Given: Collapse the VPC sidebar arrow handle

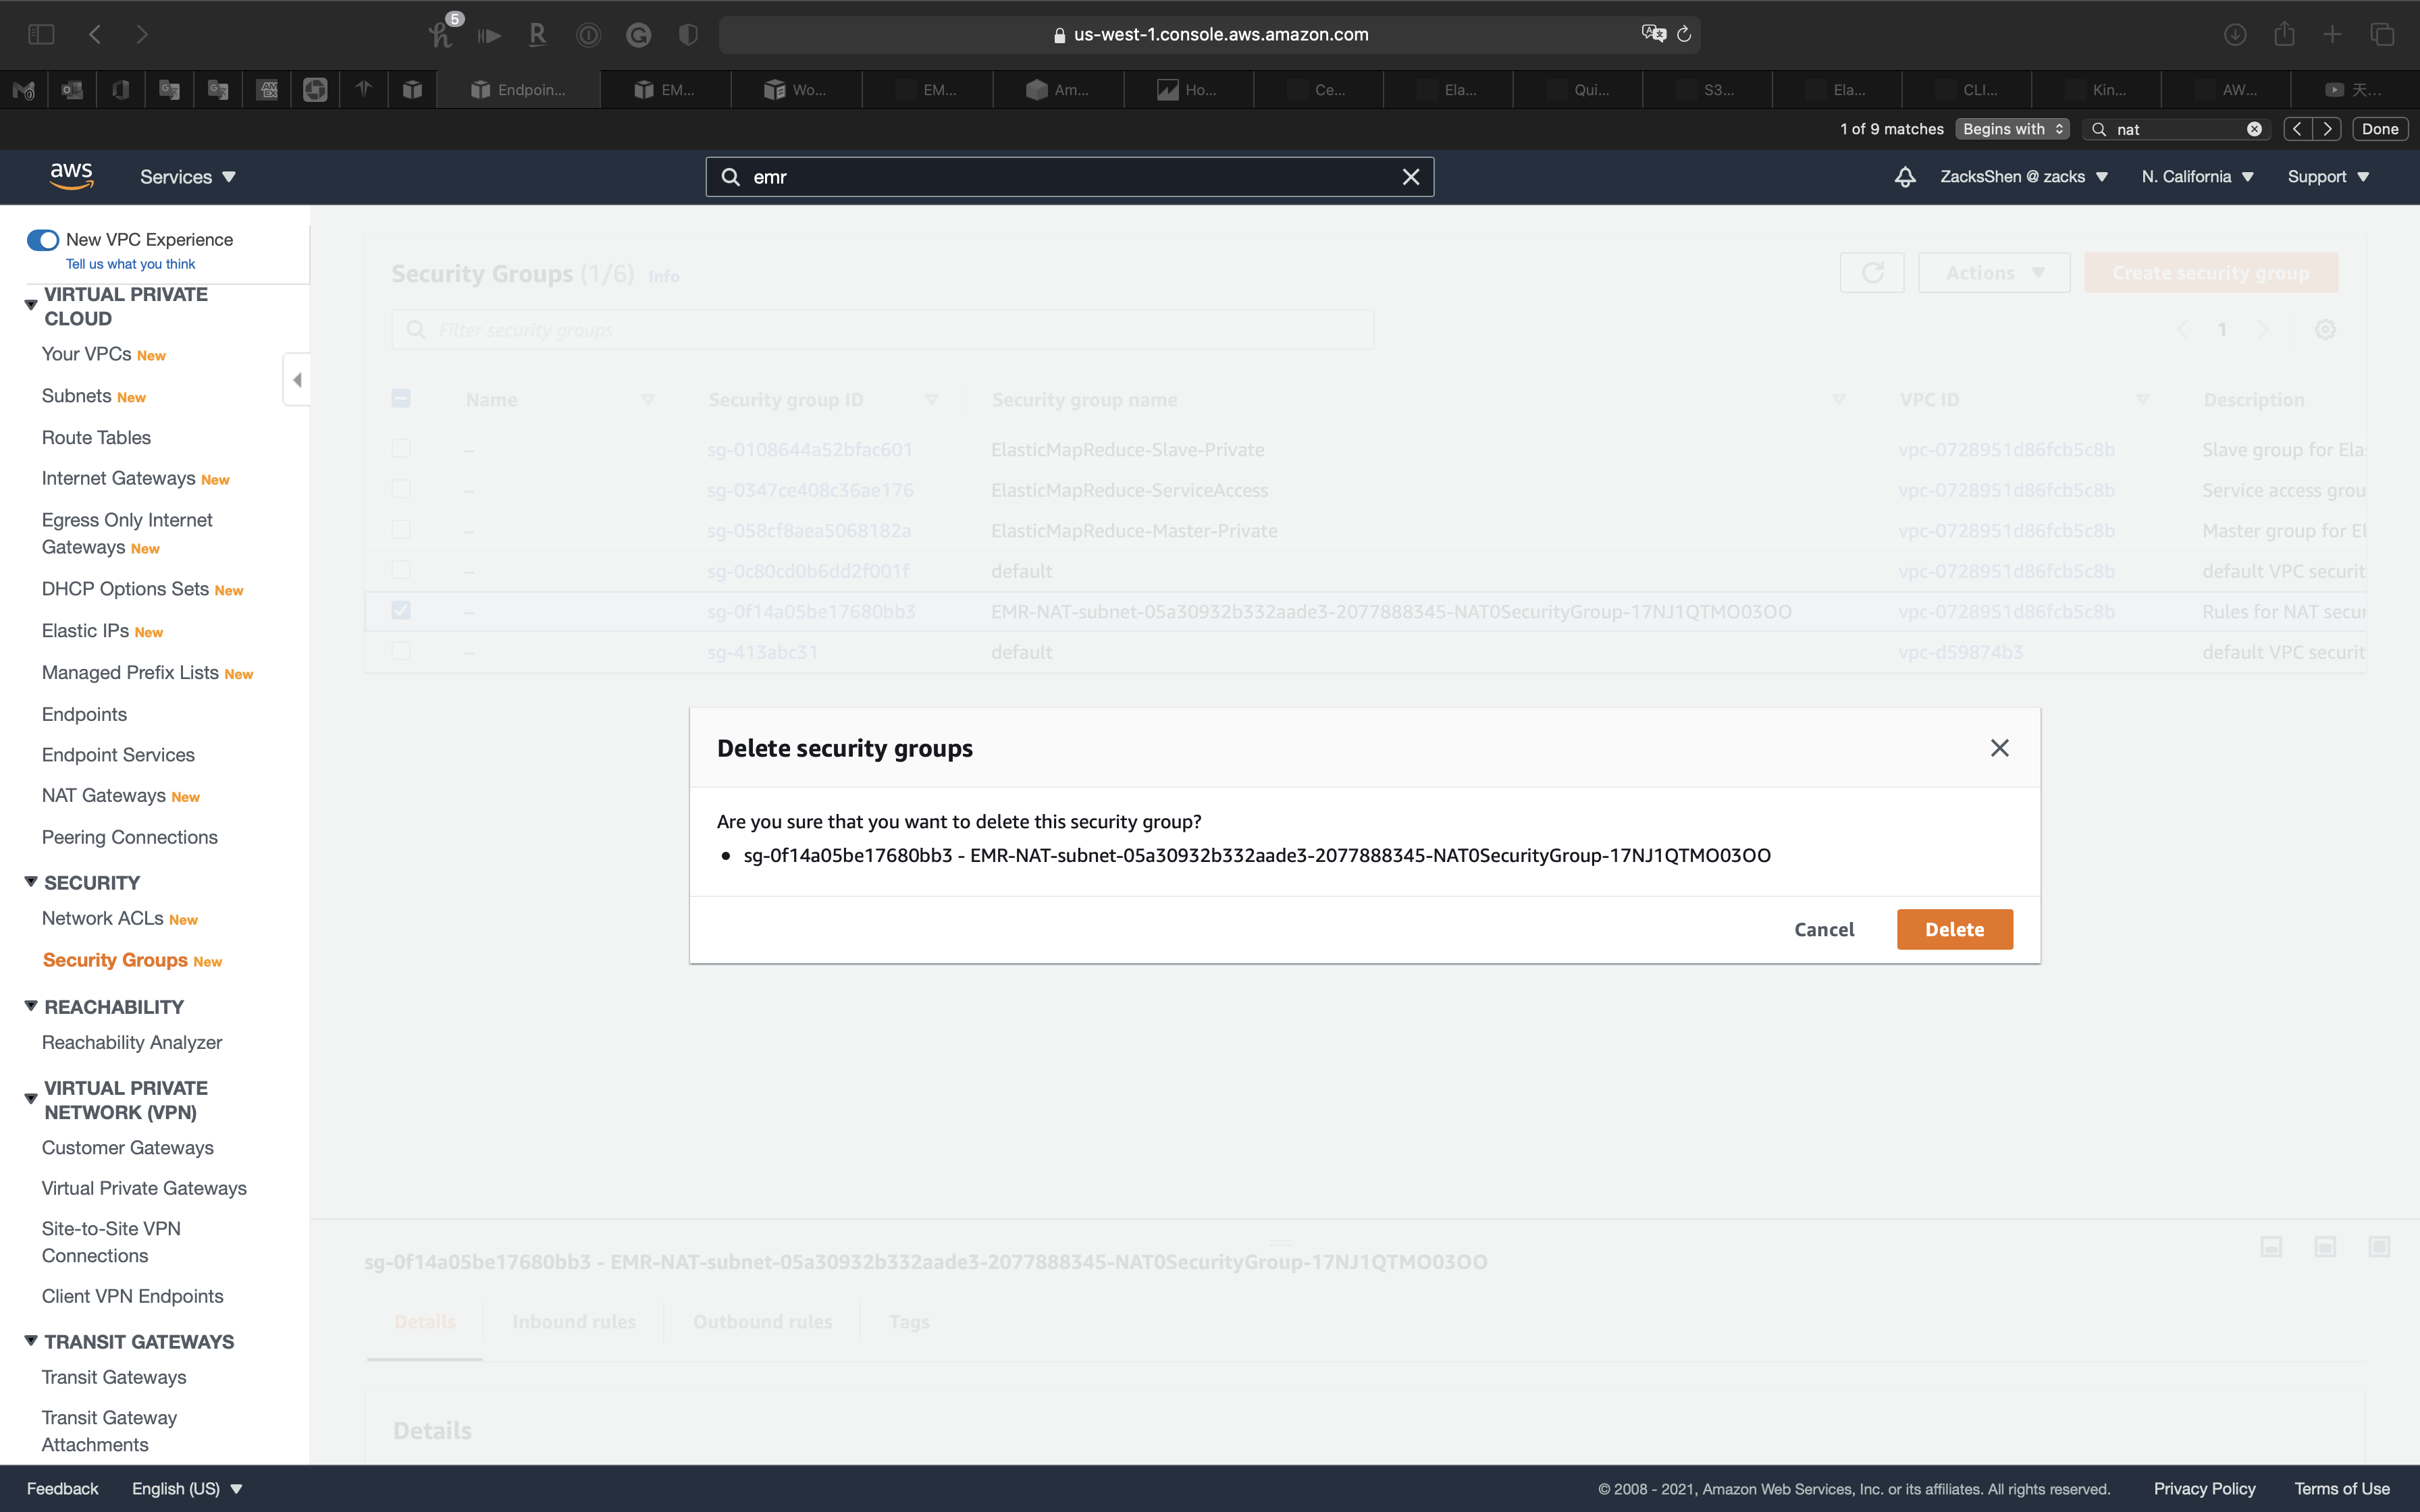Looking at the screenshot, I should (x=297, y=380).
